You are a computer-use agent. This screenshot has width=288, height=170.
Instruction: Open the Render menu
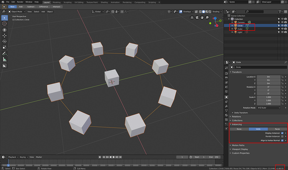pos(20,2)
